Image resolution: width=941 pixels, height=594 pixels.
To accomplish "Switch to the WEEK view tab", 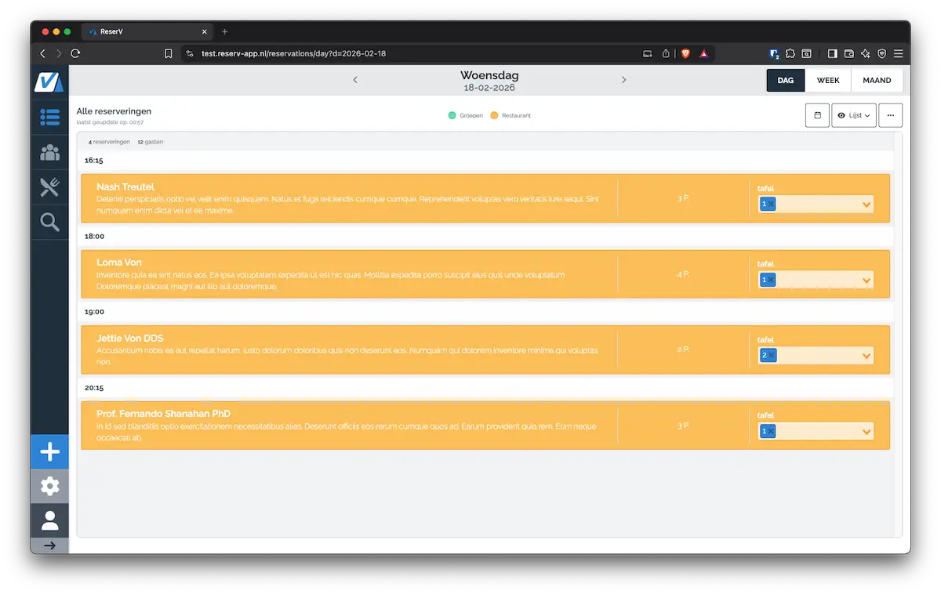I will [828, 80].
